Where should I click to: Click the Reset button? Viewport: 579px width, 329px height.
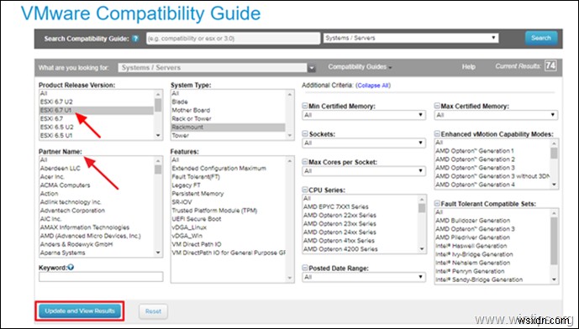[153, 311]
